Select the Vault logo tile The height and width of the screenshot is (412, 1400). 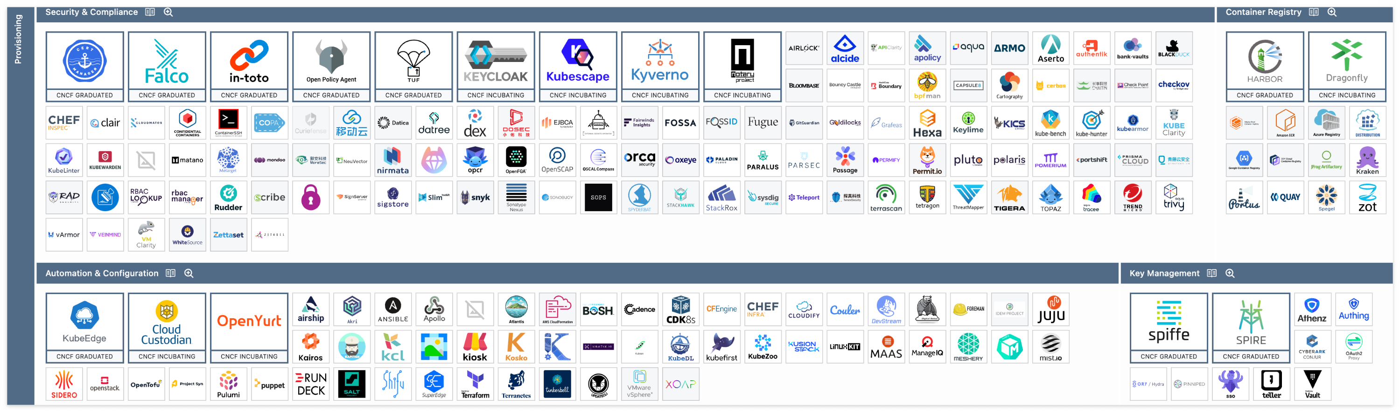(1312, 384)
